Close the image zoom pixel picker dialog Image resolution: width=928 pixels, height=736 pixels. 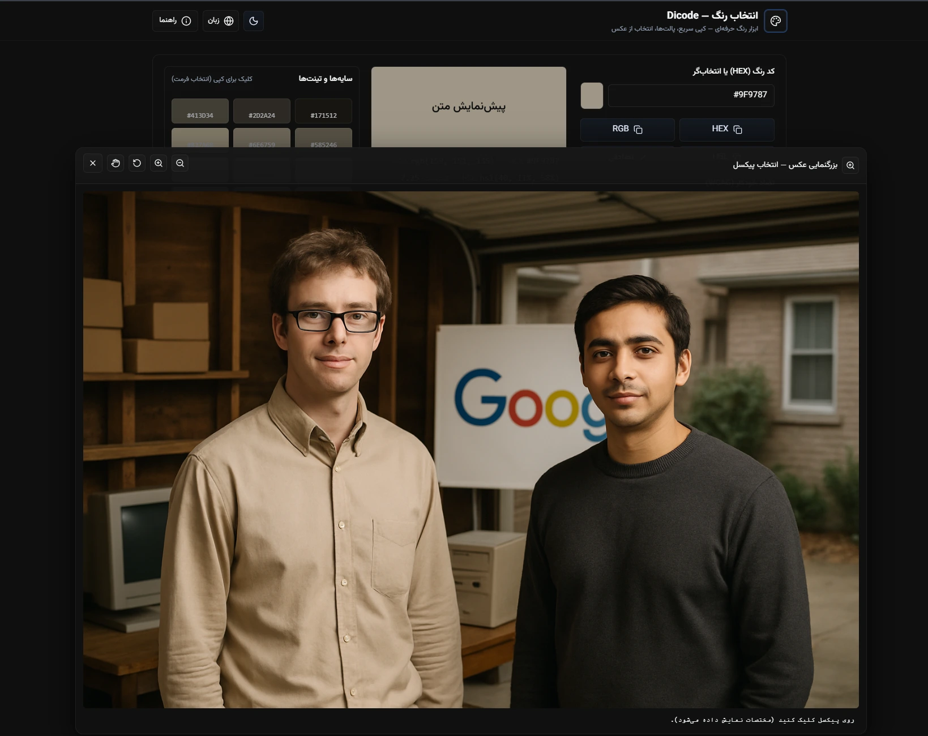click(x=93, y=163)
